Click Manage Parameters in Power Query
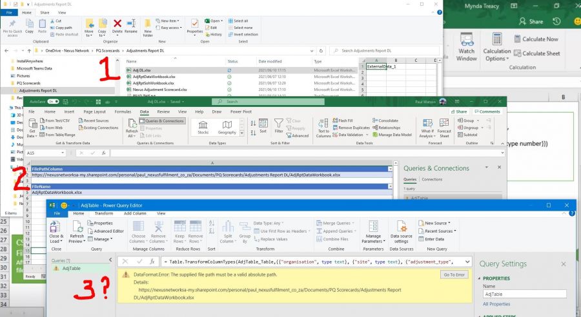 (x=373, y=231)
